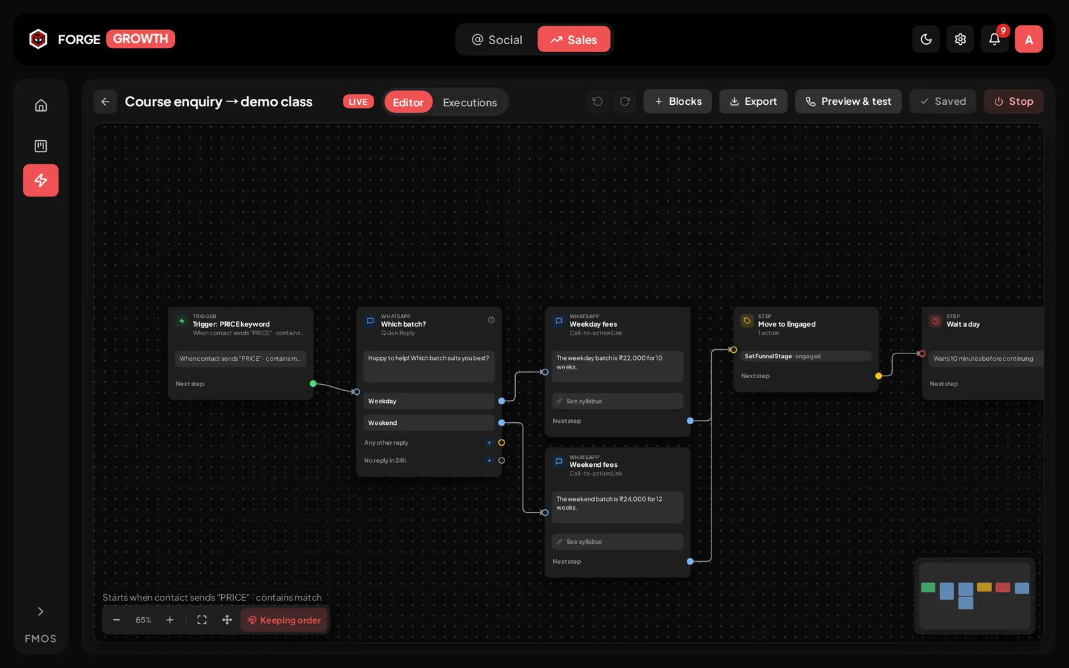Image resolution: width=1069 pixels, height=668 pixels.
Task: Add step for No reply in 24h
Action: 489,460
